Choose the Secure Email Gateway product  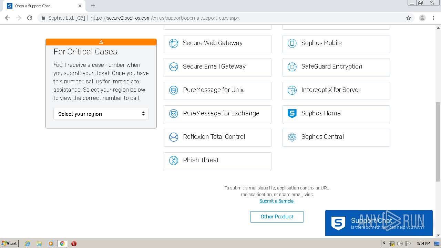coord(218,67)
